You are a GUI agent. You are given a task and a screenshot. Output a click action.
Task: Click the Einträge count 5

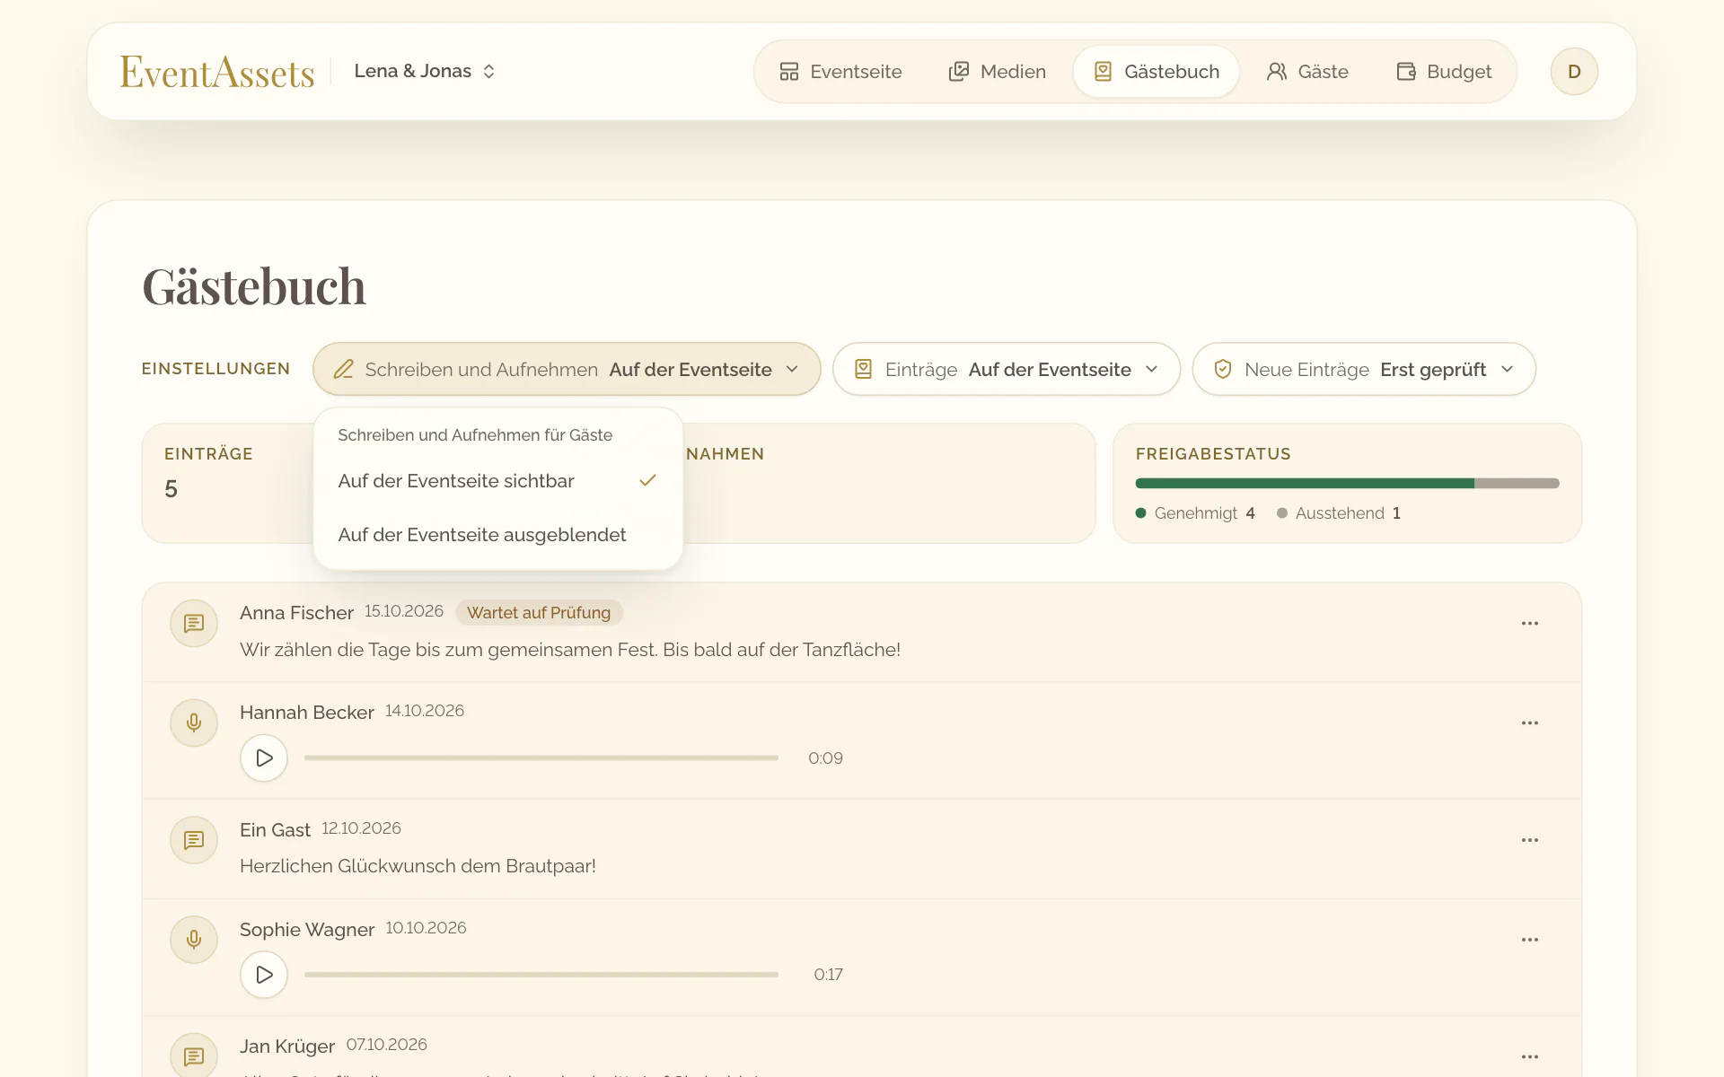point(171,489)
